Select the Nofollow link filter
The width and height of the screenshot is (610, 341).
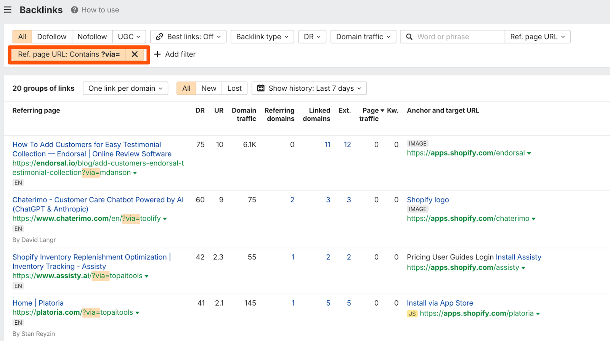tap(92, 37)
